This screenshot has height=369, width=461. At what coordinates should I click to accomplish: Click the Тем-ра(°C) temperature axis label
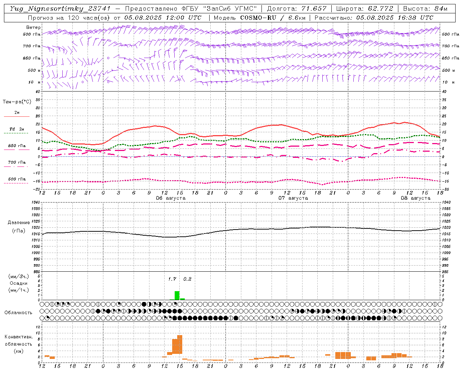(x=17, y=102)
